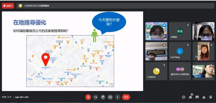Click the Google logo on the map

(x=61, y=85)
